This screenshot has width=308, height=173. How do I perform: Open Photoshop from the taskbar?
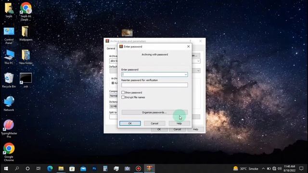click(x=94, y=169)
